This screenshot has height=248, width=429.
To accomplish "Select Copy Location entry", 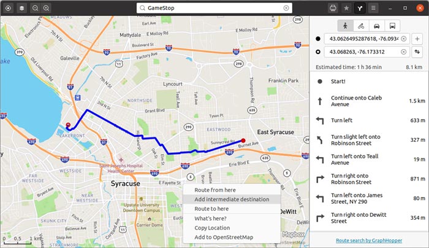I will pyautogui.click(x=232, y=228).
